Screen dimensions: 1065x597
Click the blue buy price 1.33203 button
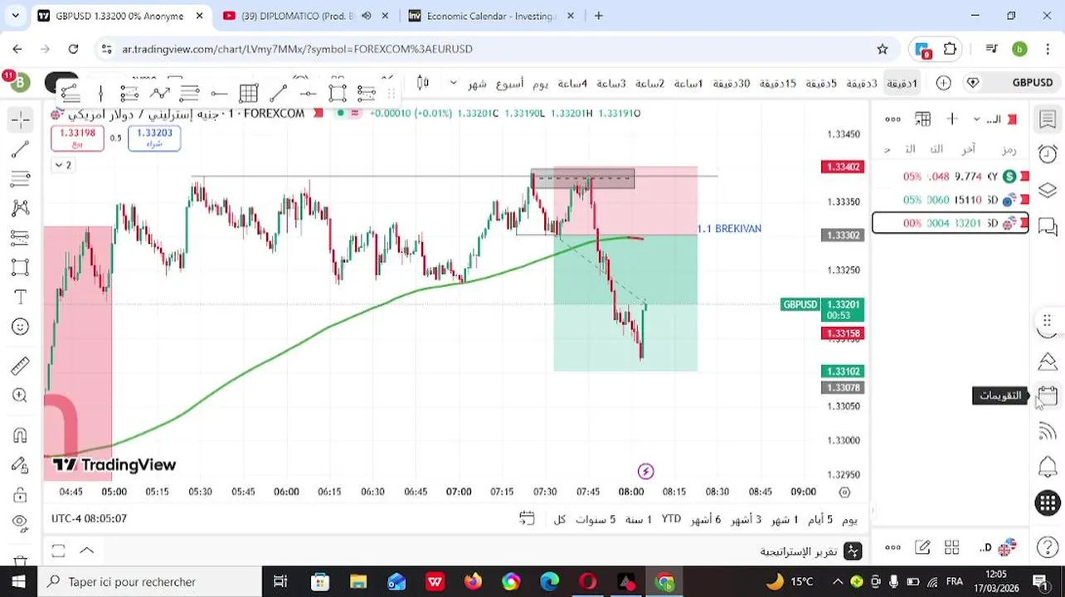(x=154, y=138)
